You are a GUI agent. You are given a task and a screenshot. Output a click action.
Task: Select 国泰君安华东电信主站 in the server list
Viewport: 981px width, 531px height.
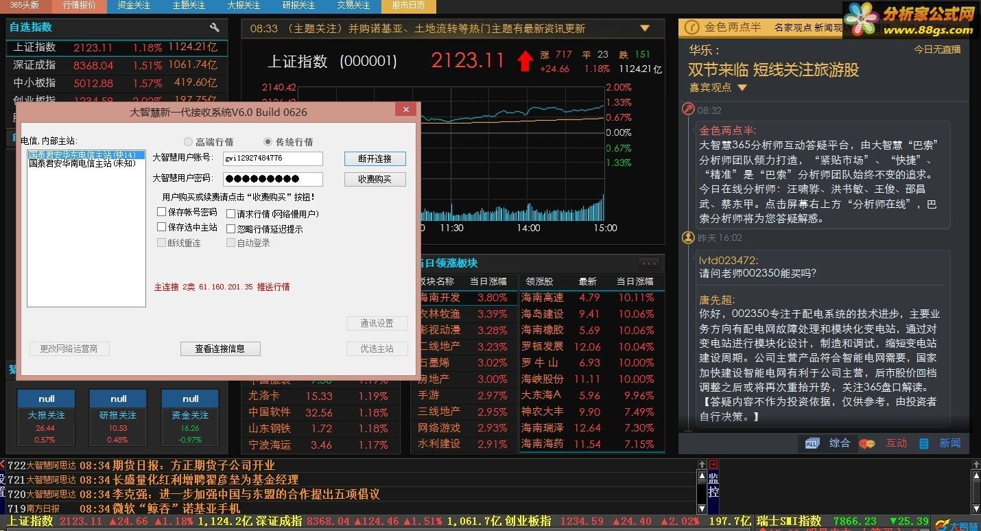click(86, 155)
